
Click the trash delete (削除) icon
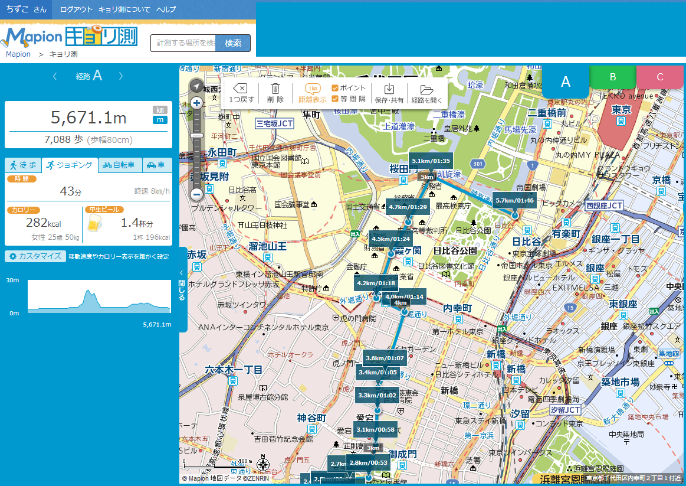click(x=275, y=89)
